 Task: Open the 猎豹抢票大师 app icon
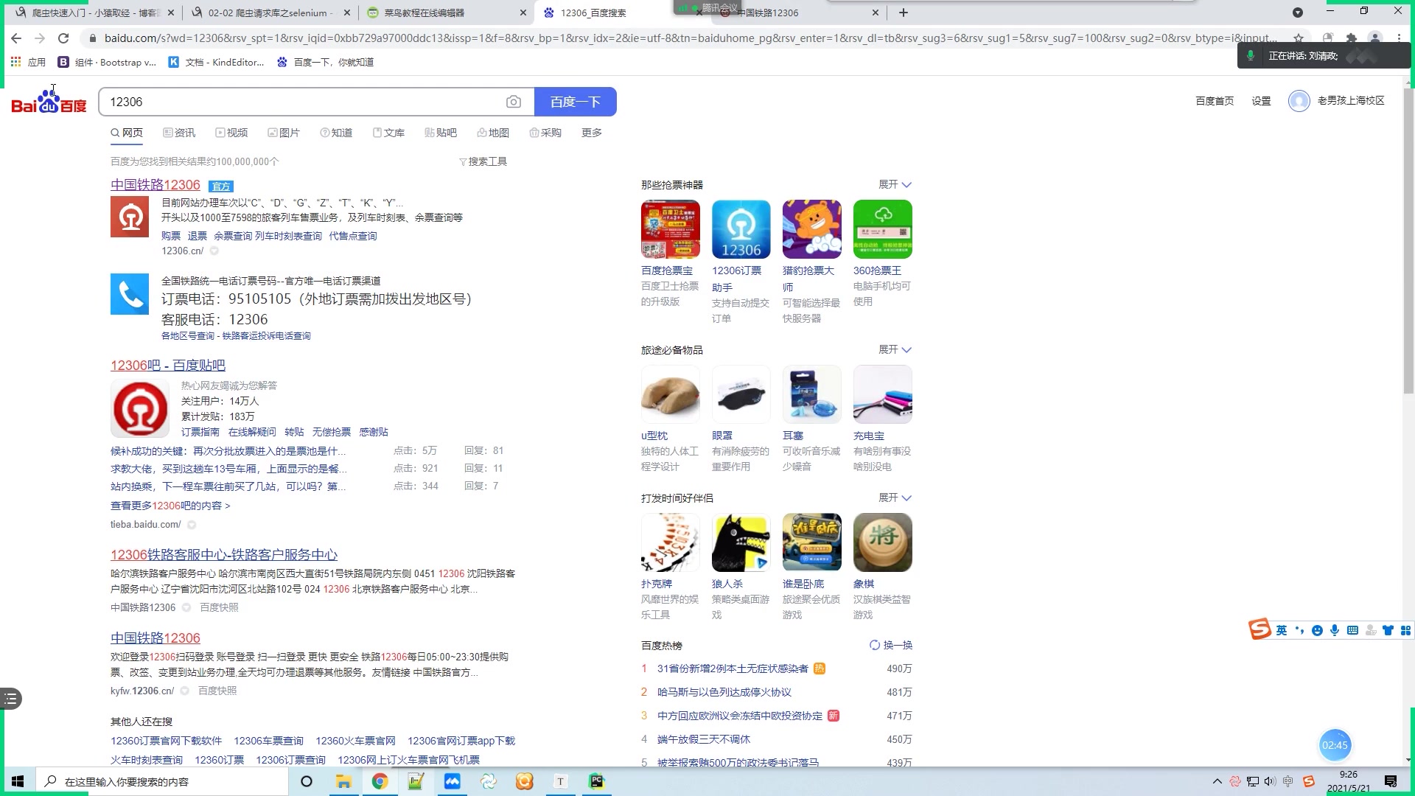click(812, 229)
